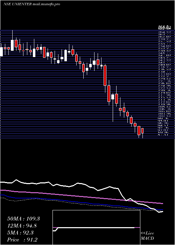Click the last red candle on the right
The width and height of the screenshot is (175, 245).
pyautogui.click(x=142, y=131)
